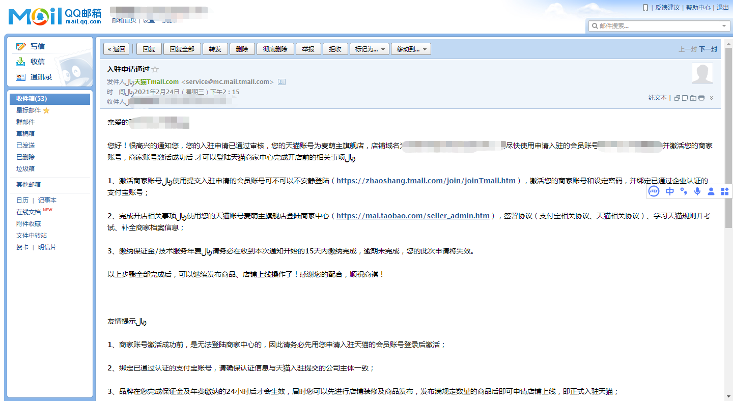Click the sender avatar thumbnail

coord(702,73)
